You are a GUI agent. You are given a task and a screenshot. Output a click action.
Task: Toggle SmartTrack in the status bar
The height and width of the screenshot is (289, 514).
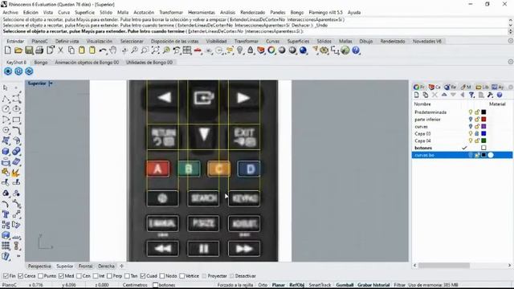(320, 285)
